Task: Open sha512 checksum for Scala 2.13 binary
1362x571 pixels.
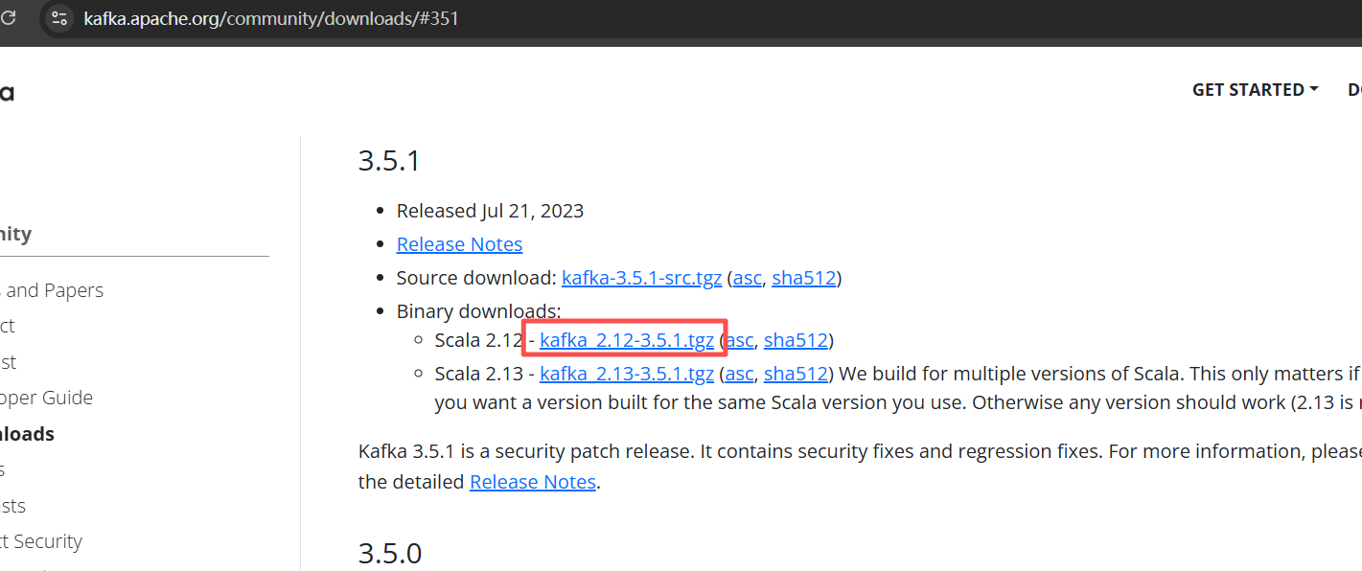Action: [x=796, y=374]
